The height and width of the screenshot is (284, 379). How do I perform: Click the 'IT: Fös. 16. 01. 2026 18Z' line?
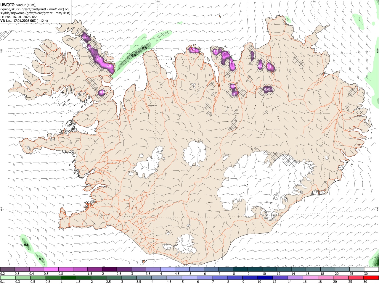click(x=19, y=17)
